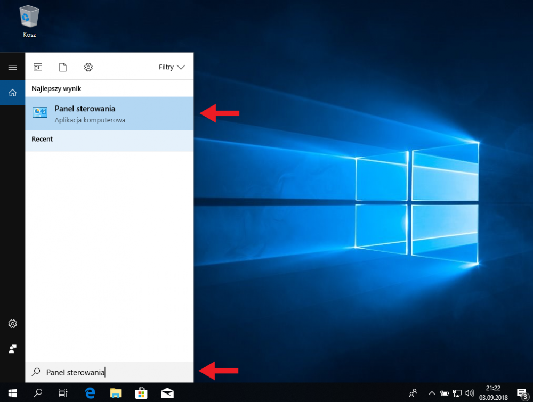Click the Najlepszy wynik heading

56,88
